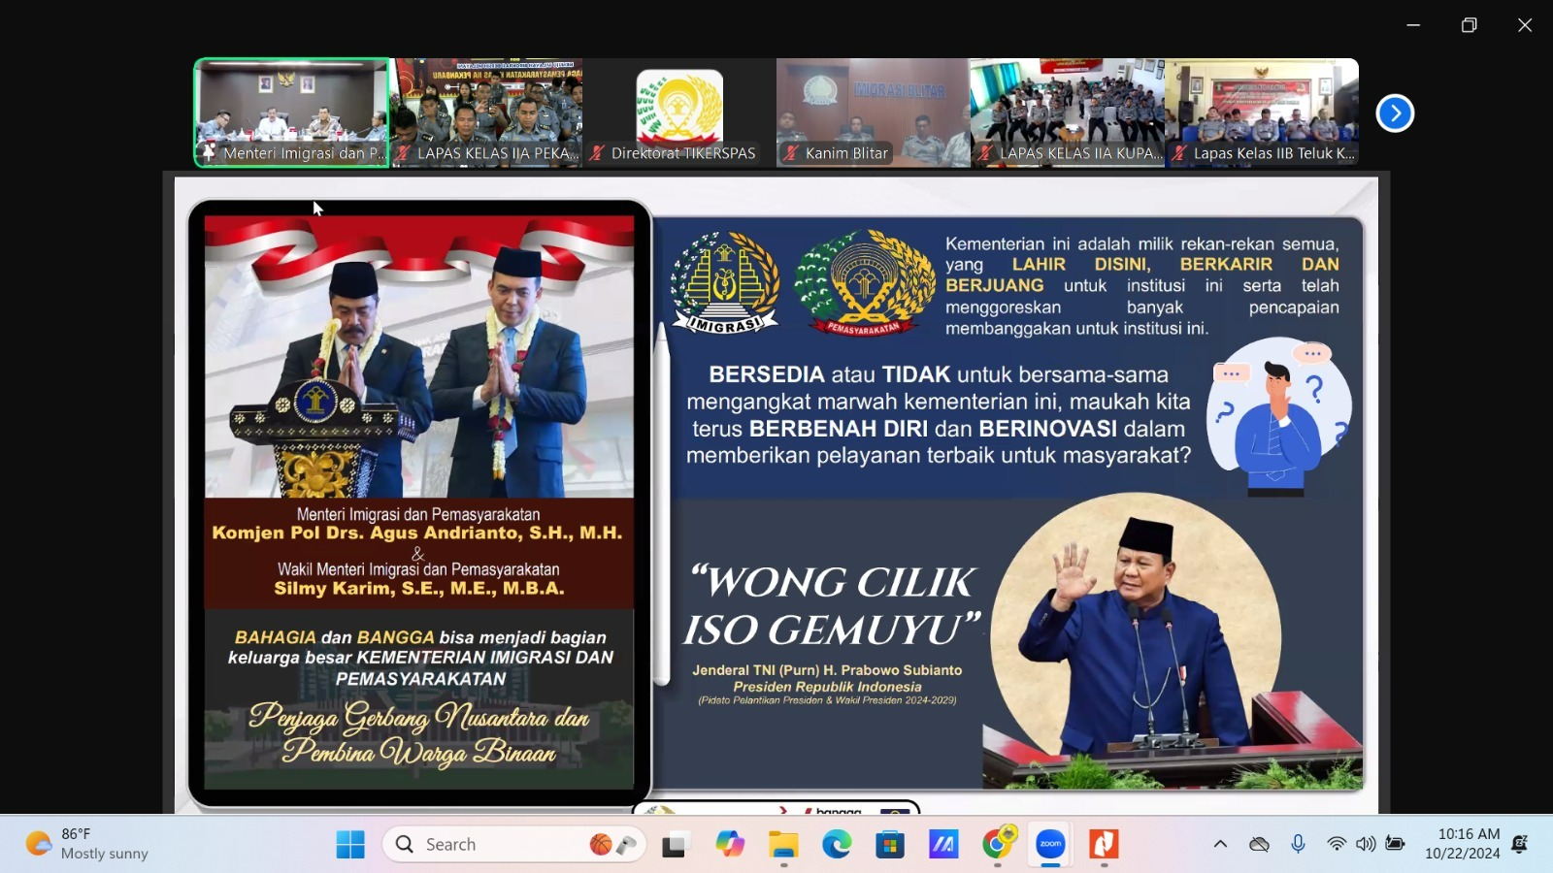Open File Explorer from the taskbar
Screen dimensions: 1553x873
783,845
